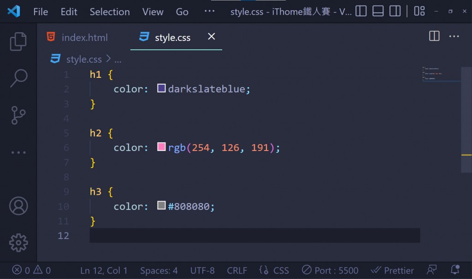Toggle the bottom Panel visibility

378,12
